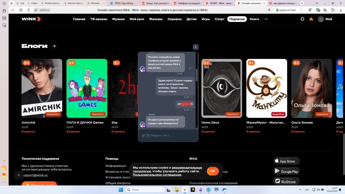Click the attach file paperclip in chat
This screenshot has height=194, width=345.
pyautogui.click(x=143, y=135)
